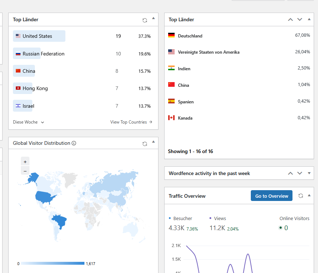
Task: Select the Russian Federation row
Action: (83, 54)
